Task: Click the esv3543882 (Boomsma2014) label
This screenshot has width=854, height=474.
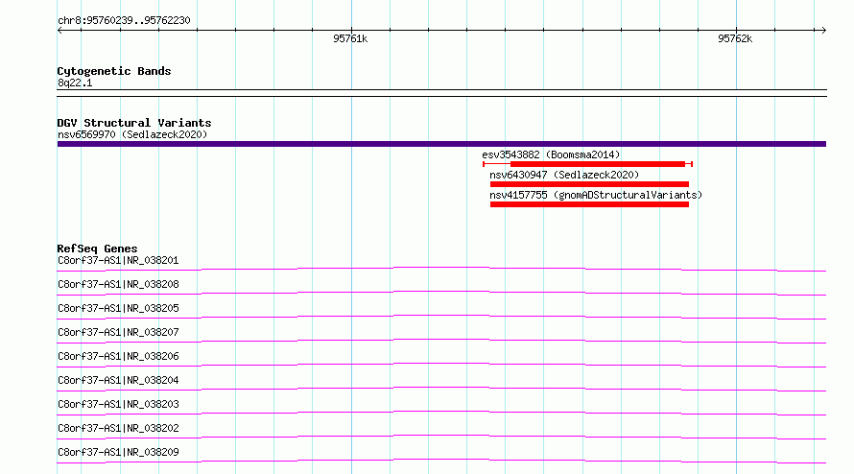Action: pos(551,154)
